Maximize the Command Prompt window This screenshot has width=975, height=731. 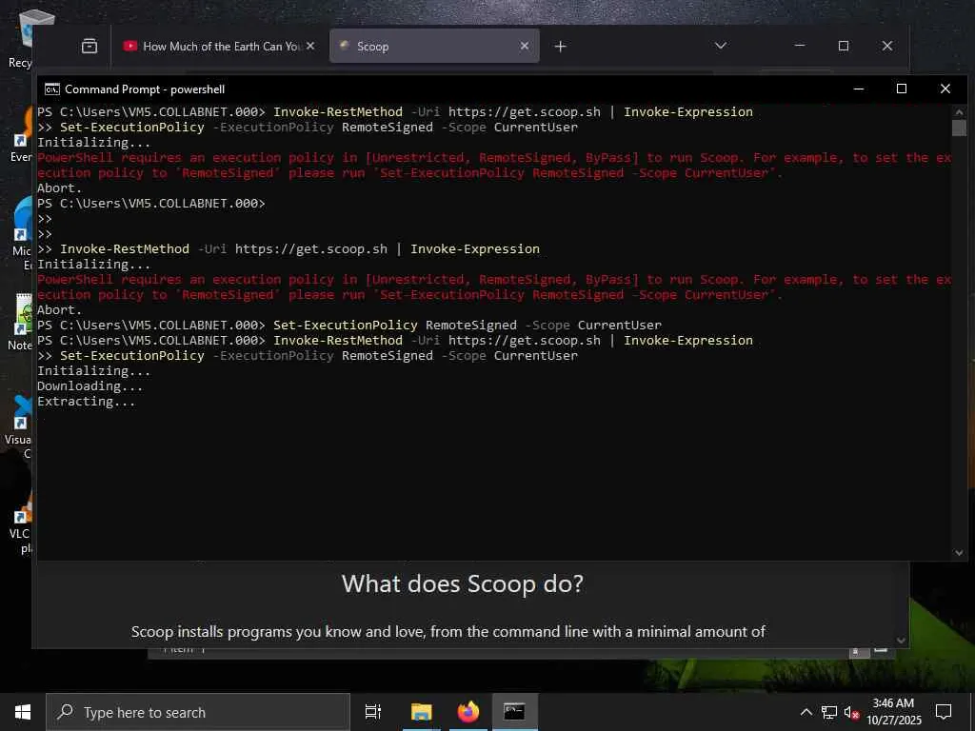tap(901, 89)
